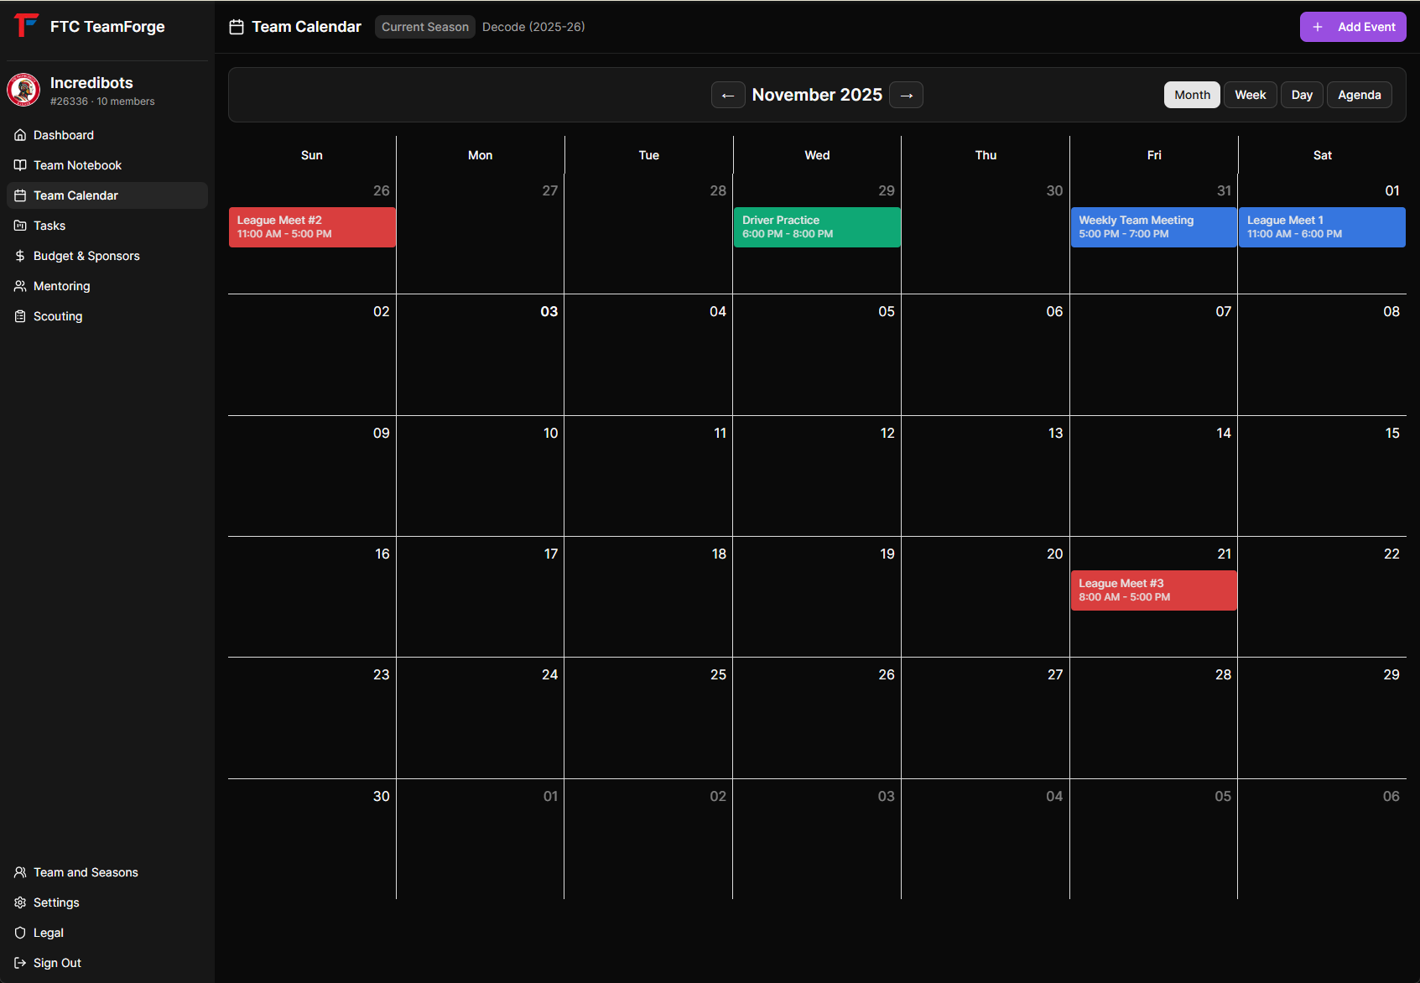Open Team and Seasons settings
The height and width of the screenshot is (983, 1420).
pos(86,872)
